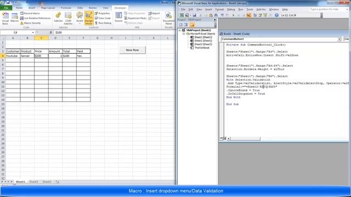This screenshot has width=351, height=197.
Task: Click Type a question for help box
Action: [x=327, y=9]
